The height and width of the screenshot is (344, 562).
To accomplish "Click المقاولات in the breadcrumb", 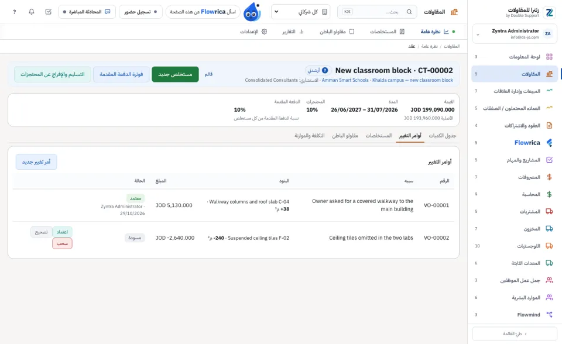I will [x=451, y=46].
